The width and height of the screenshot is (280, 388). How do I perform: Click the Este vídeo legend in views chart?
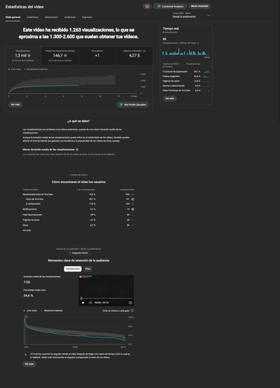pyautogui.click(x=15, y=69)
